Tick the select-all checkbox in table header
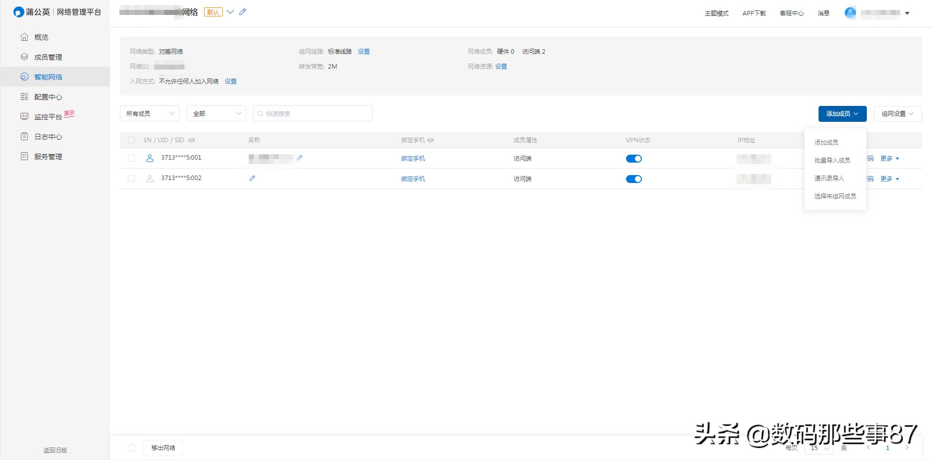The image size is (932, 460). coord(131,140)
